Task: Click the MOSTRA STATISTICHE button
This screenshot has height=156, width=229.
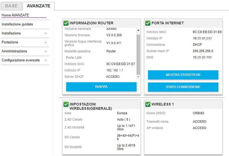Action: [183, 75]
